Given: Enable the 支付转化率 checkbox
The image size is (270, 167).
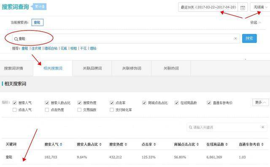Looking at the screenshot, I should (112, 110).
